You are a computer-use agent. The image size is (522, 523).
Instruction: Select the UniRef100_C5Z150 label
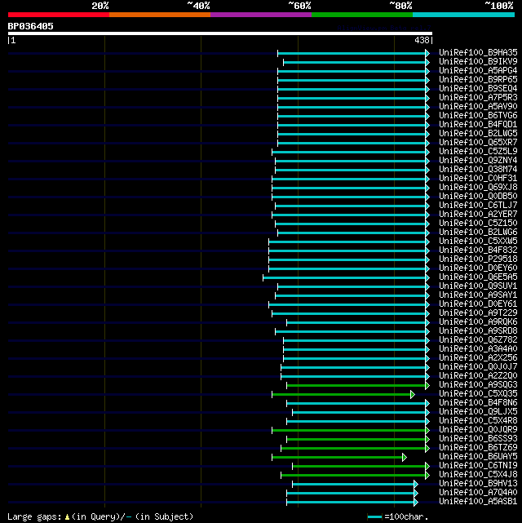(x=478, y=223)
